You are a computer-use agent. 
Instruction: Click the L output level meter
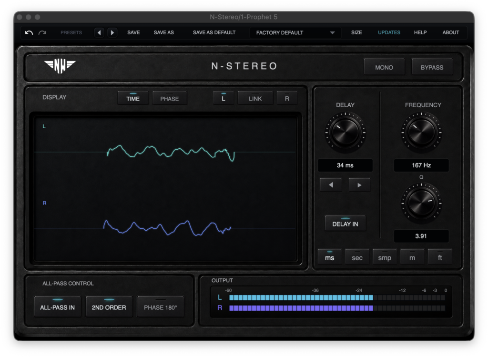click(337, 297)
